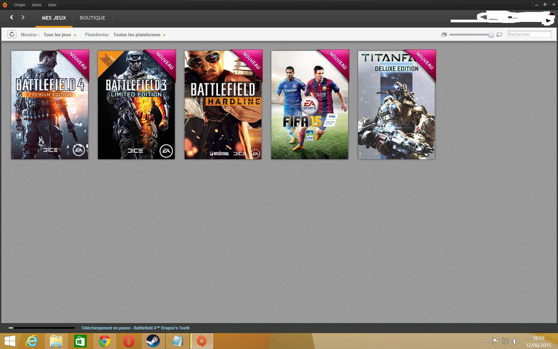Launch Internet Explorer from the taskbar
Image resolution: width=558 pixels, height=349 pixels.
(32, 341)
